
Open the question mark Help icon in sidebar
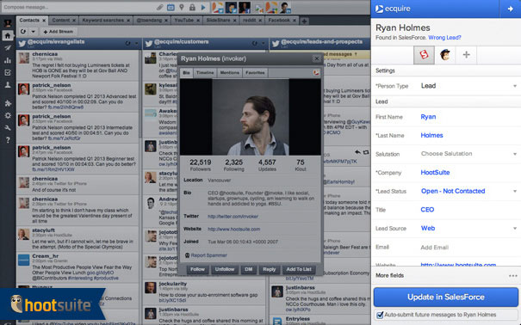click(x=8, y=140)
